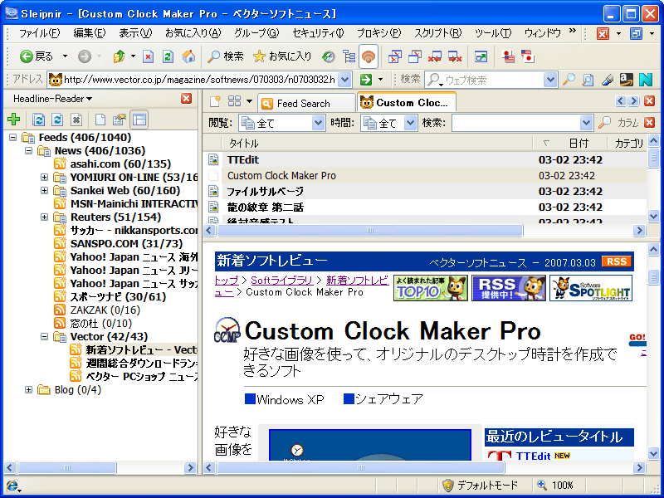
Task: Open feed properties icon in Headline-Reader toolbar
Action: tap(120, 120)
